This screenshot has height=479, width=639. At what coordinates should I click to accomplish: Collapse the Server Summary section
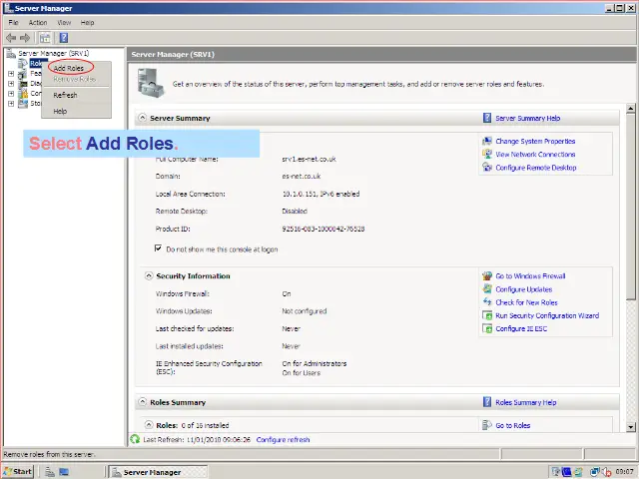142,118
